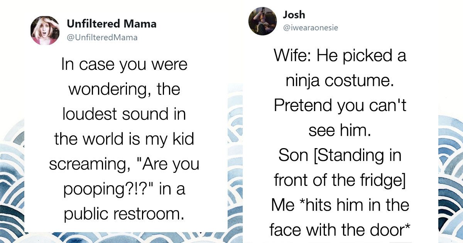Click the 'screaming, "Are you' line
The image size is (463, 243).
(x=124, y=165)
